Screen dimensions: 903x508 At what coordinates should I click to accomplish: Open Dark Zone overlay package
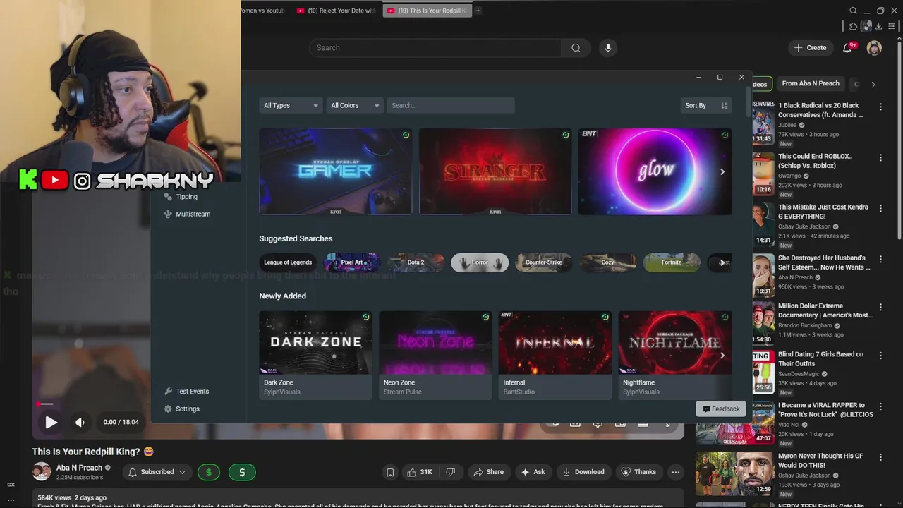tap(315, 355)
